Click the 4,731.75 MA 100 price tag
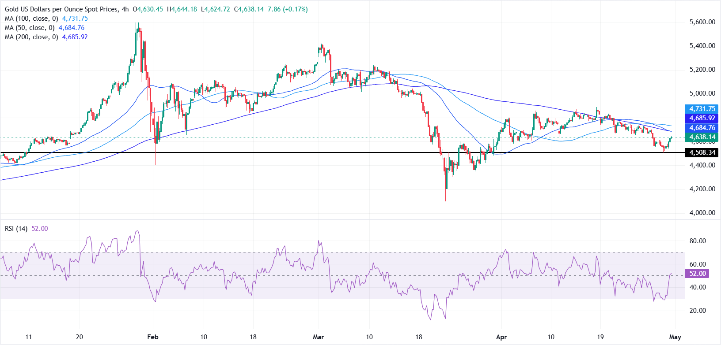721x345 pixels. pos(702,109)
